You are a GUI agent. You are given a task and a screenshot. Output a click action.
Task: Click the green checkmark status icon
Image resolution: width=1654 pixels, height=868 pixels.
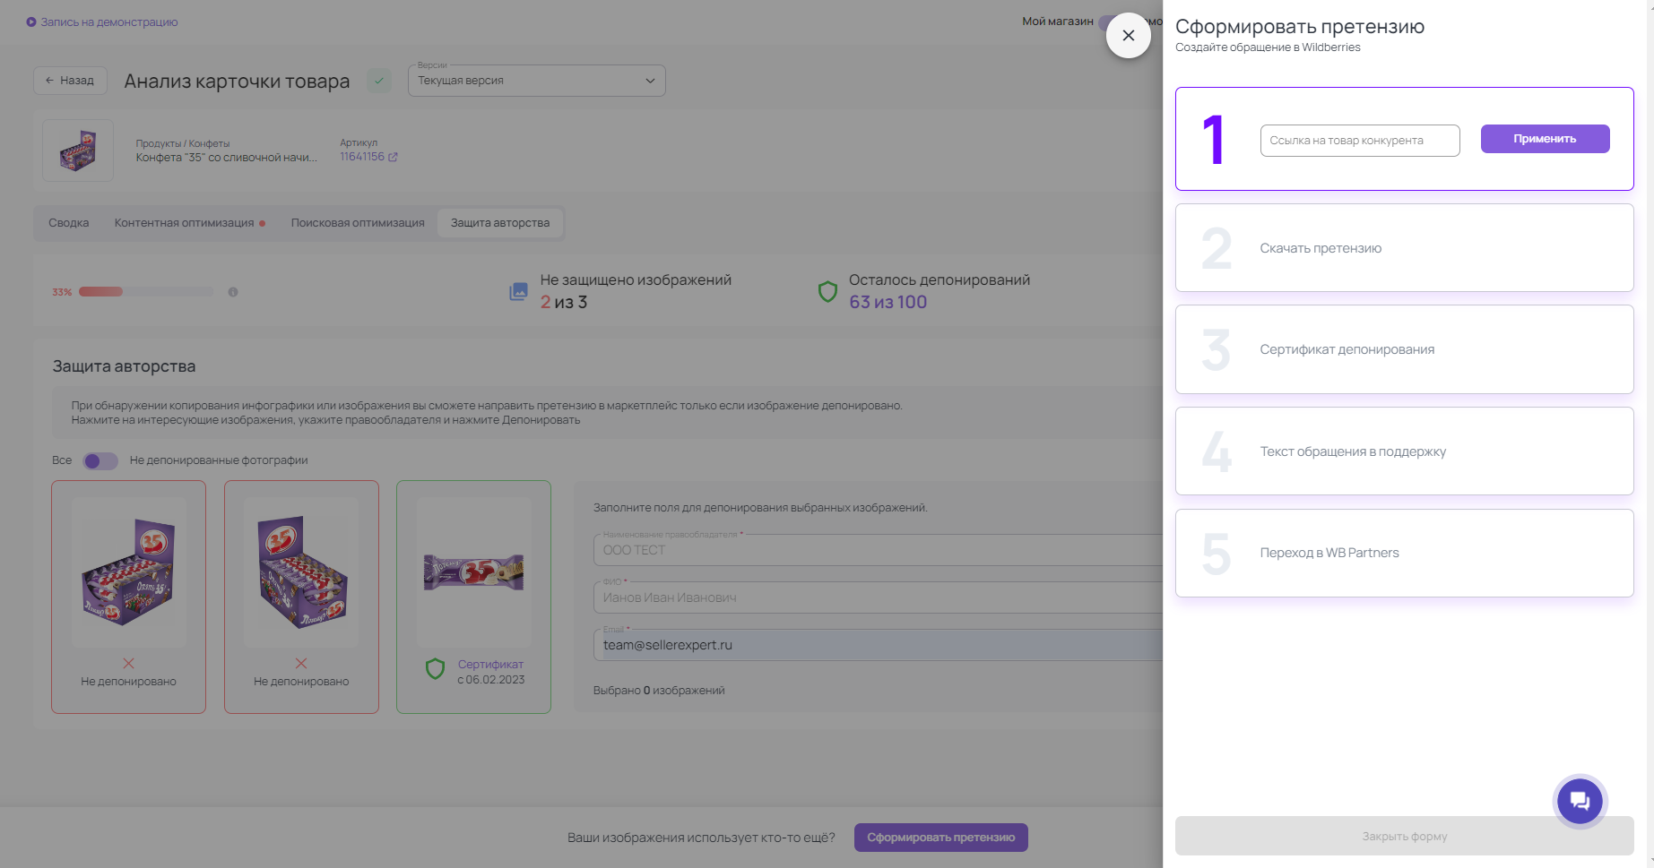coord(379,81)
